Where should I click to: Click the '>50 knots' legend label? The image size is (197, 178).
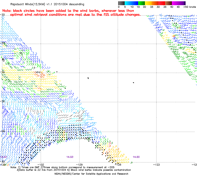pos(189,7)
